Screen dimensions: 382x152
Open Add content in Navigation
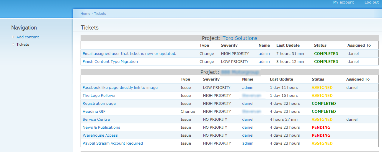click(x=28, y=37)
